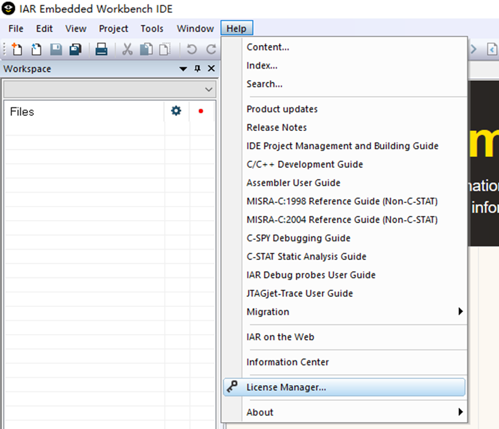Open IDE Project Management and Building Guide
Viewport: 499px width, 429px height.
click(344, 146)
